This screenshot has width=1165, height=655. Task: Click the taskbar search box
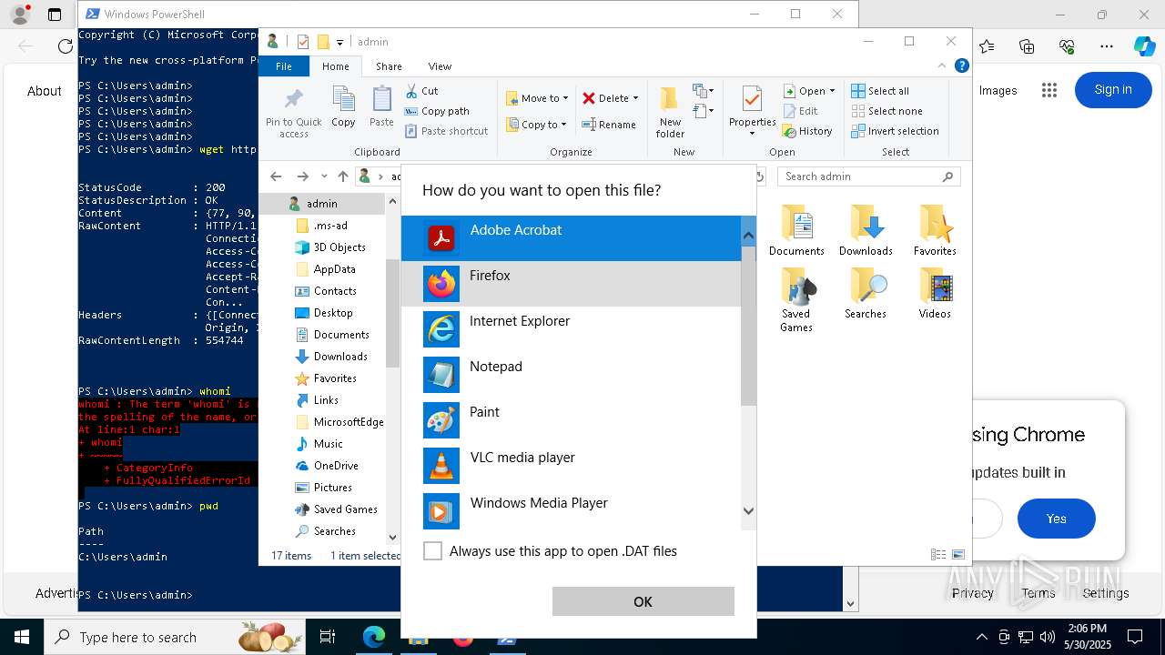(175, 638)
